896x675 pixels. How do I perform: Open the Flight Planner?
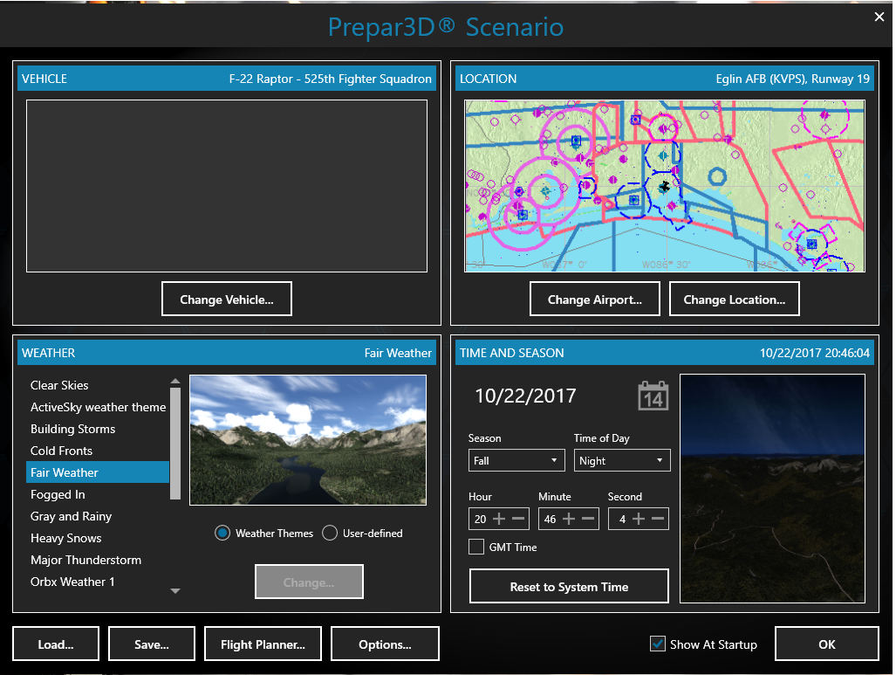pos(263,644)
